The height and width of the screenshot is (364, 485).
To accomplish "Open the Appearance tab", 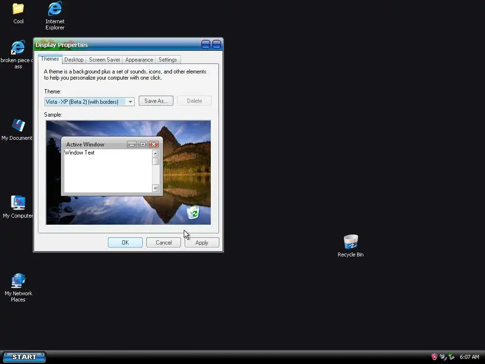I will (139, 60).
